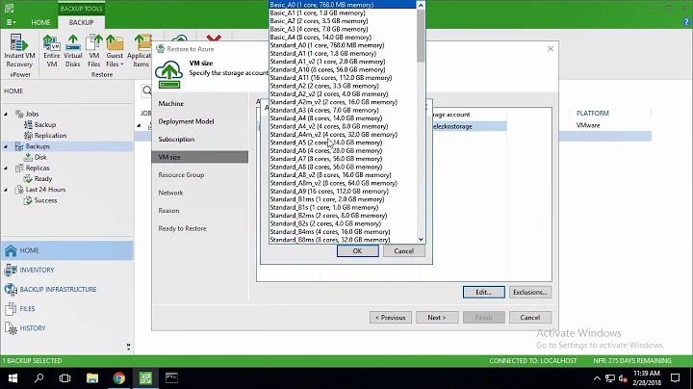
Task: Select Success under Last 24 Hours
Action: point(40,200)
